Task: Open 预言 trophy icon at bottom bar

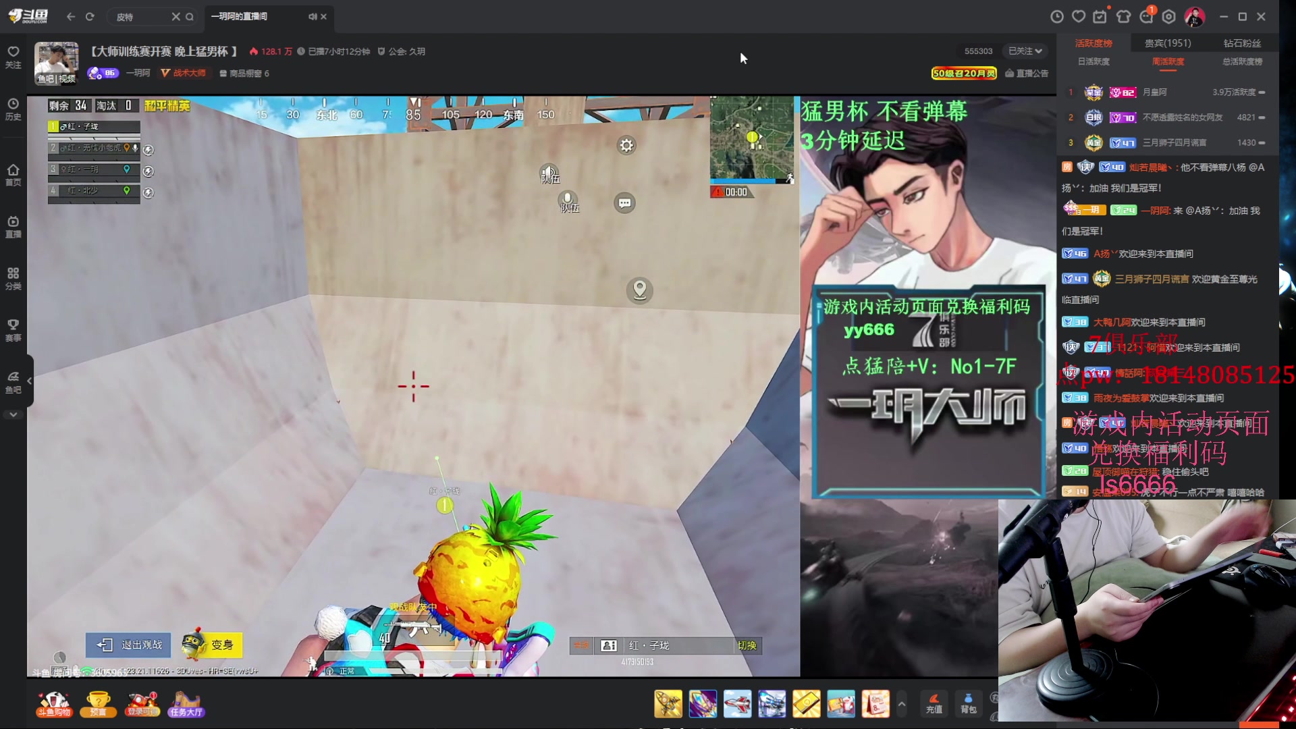Action: coord(98,704)
